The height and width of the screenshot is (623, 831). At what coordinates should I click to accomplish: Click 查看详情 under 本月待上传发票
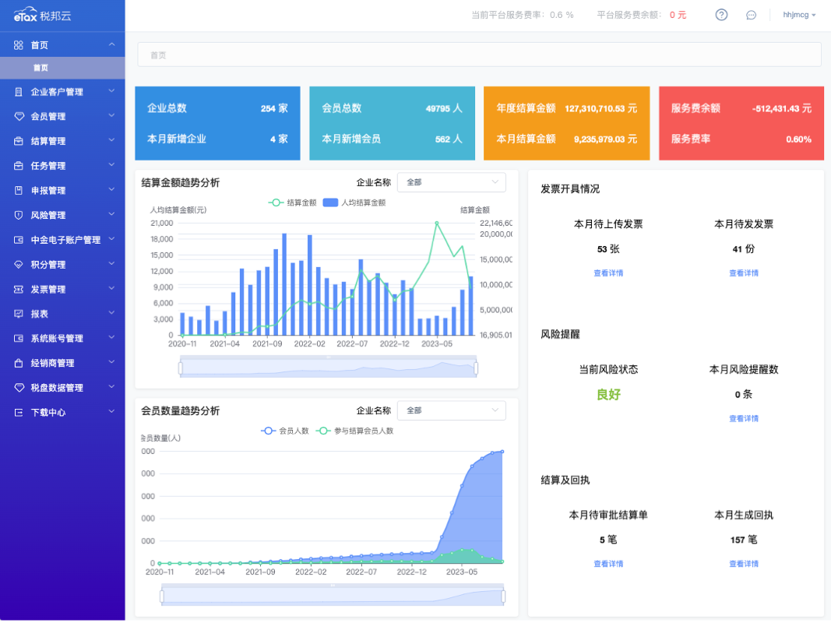pyautogui.click(x=608, y=273)
